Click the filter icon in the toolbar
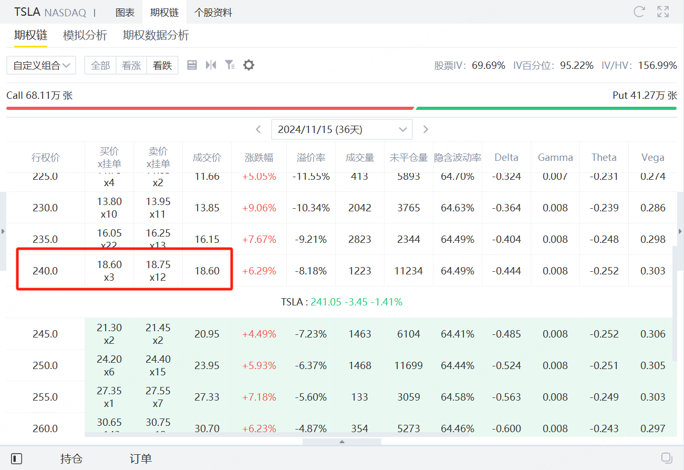Viewport: 684px width, 470px height. coord(229,65)
